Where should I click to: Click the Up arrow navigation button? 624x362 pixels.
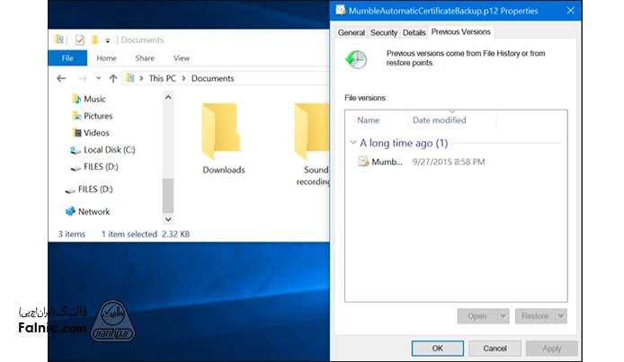point(112,78)
